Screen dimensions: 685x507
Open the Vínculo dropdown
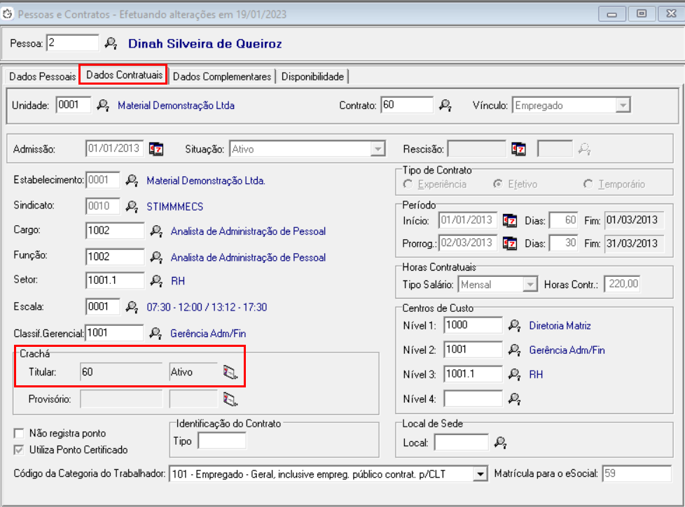(x=622, y=106)
